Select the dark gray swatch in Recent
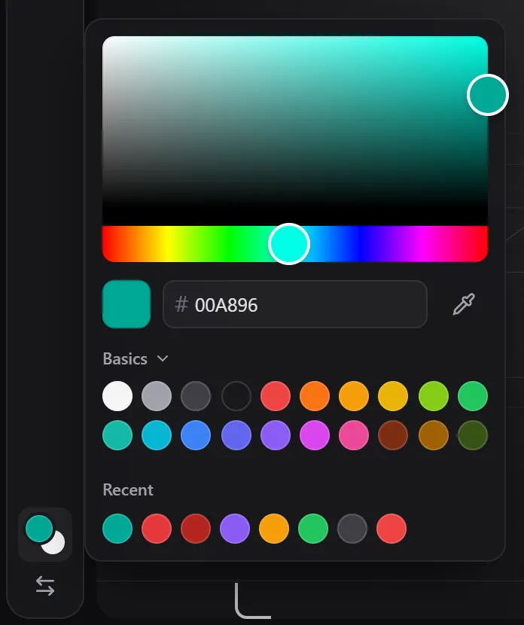This screenshot has height=625, width=524. click(x=352, y=529)
